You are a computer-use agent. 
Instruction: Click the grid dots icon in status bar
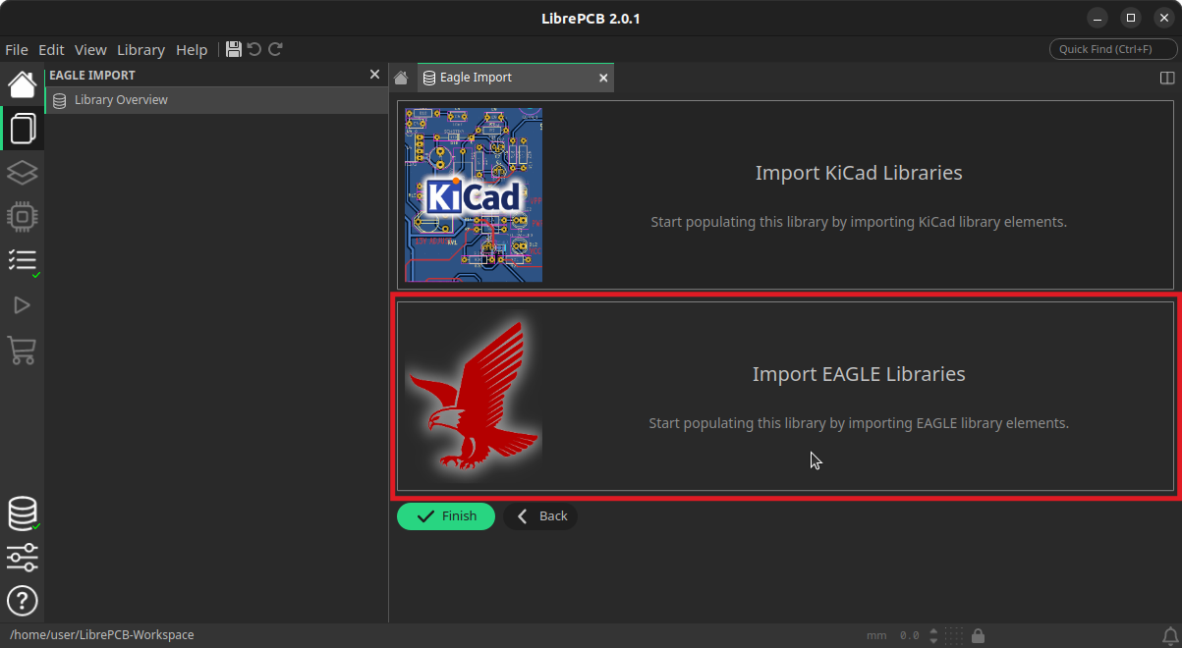click(952, 635)
